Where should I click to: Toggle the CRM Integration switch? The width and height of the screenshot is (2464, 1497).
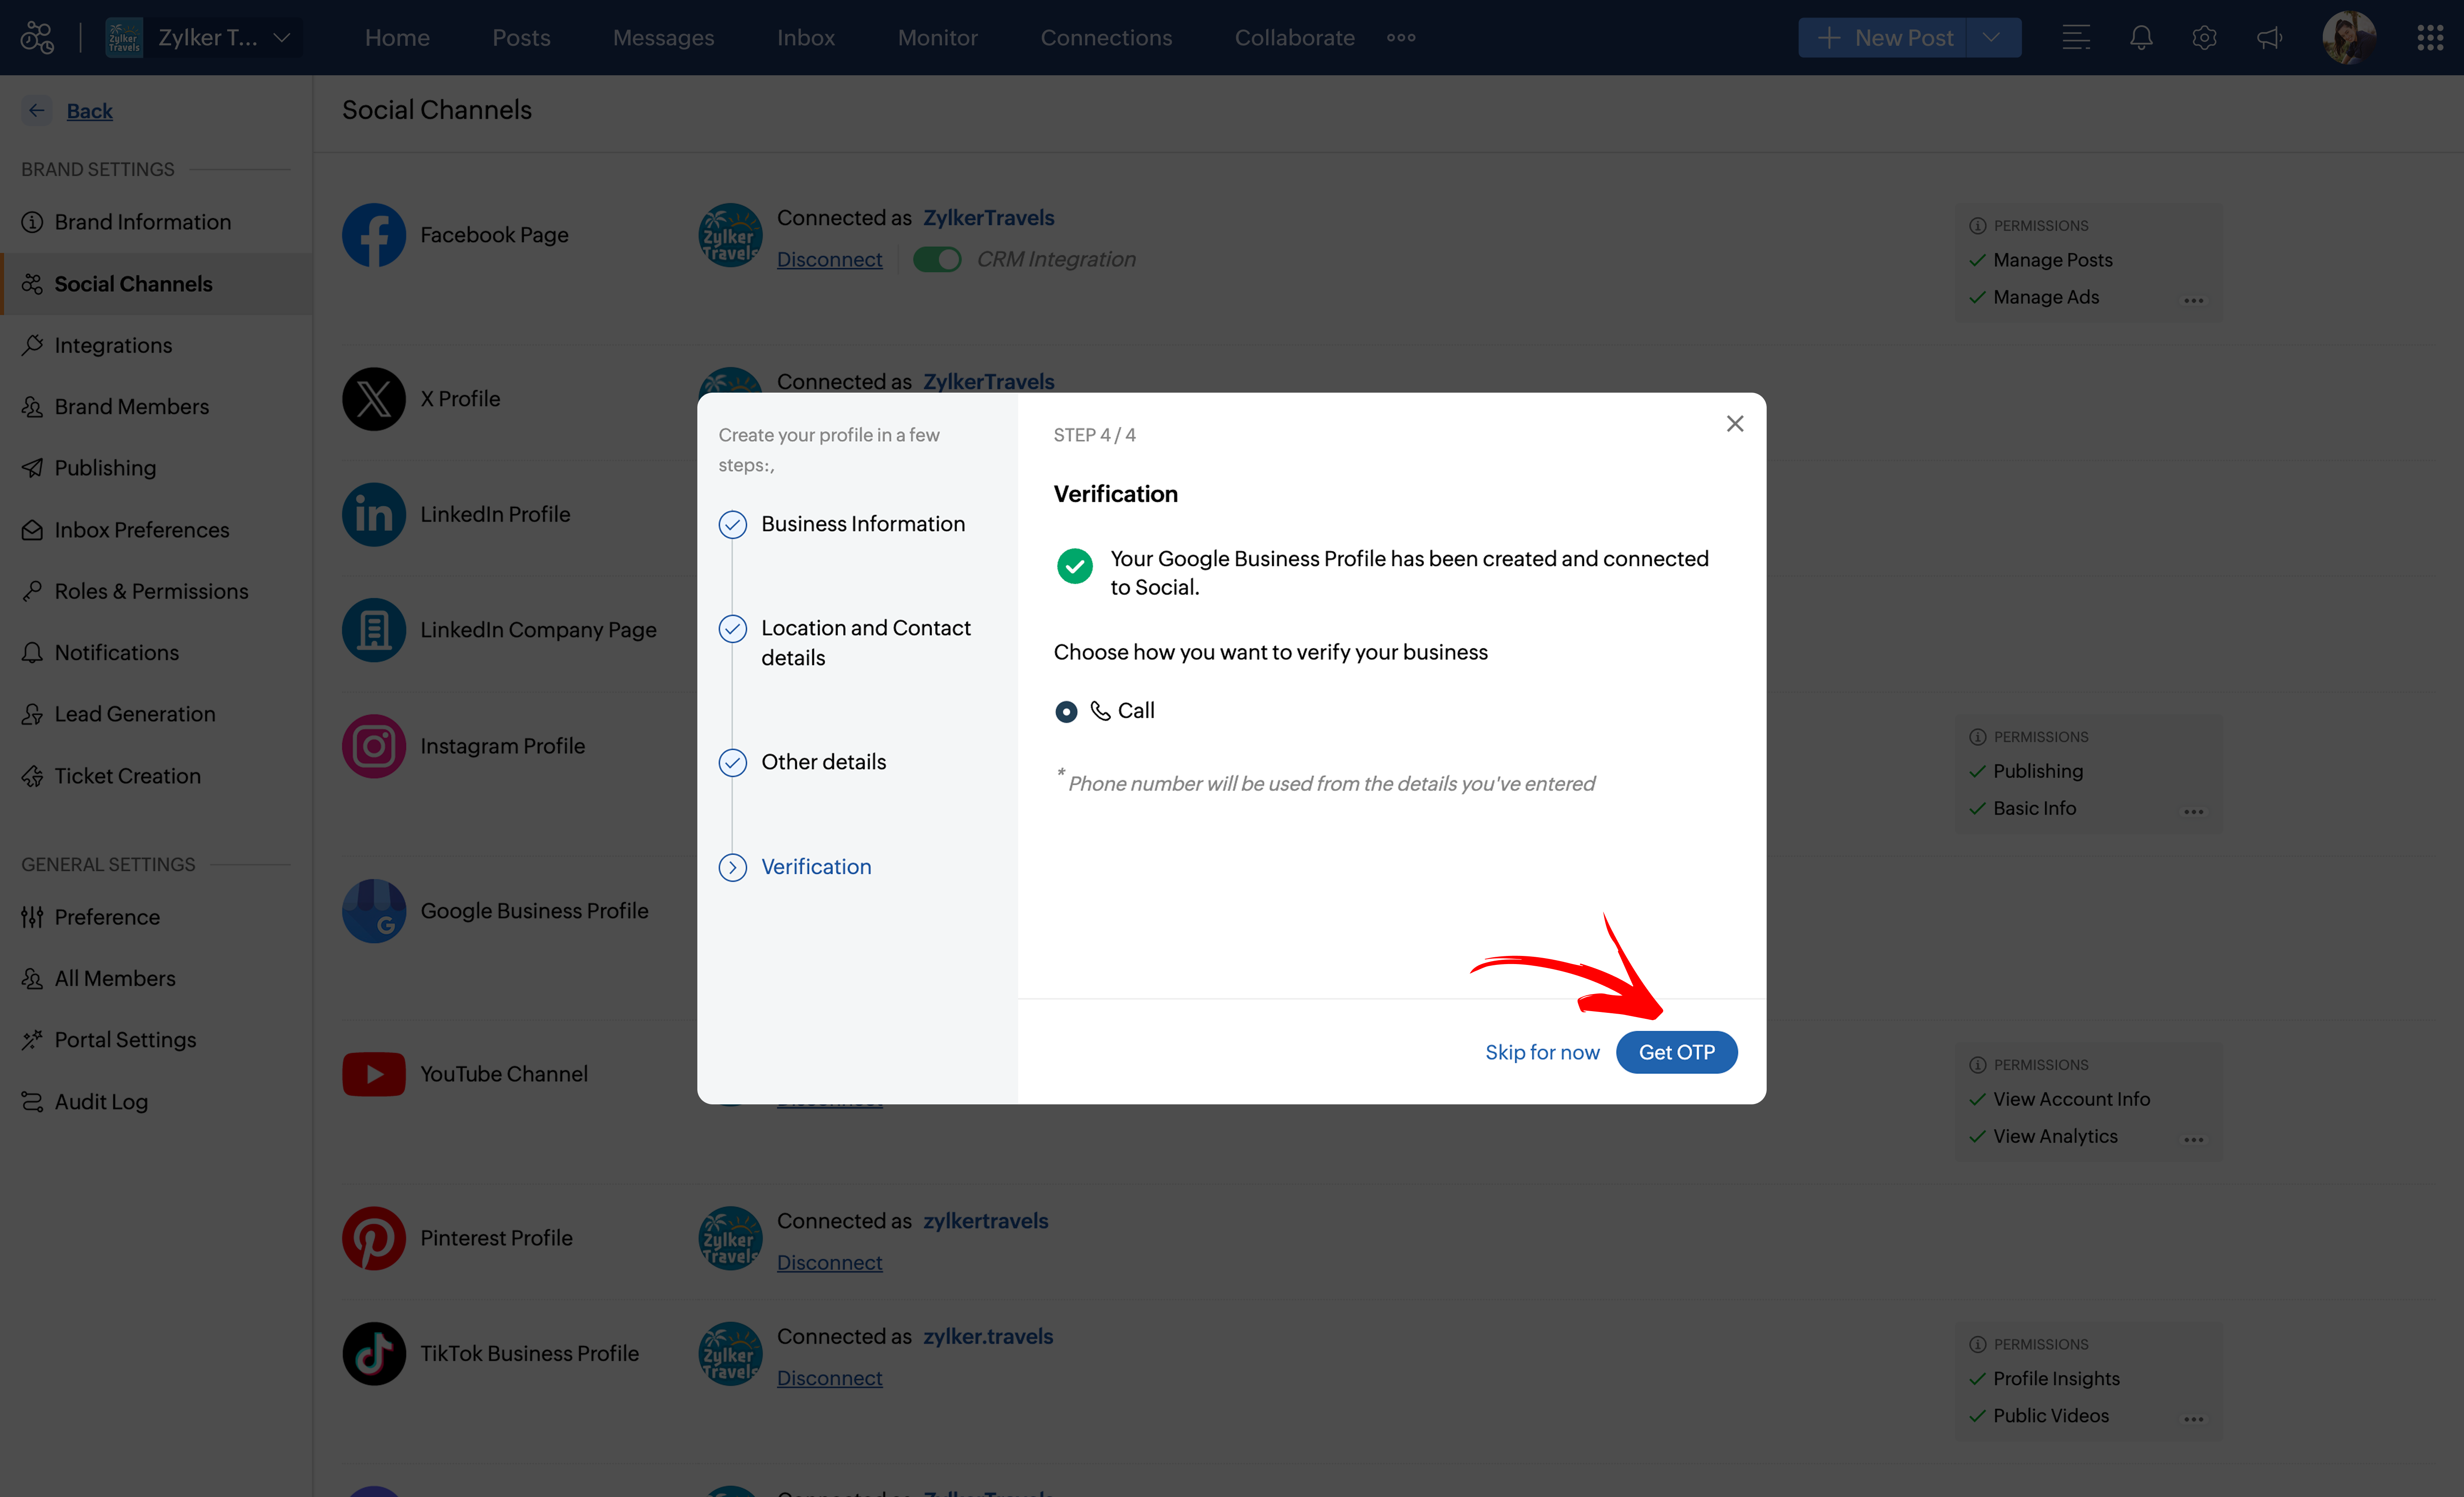(937, 259)
